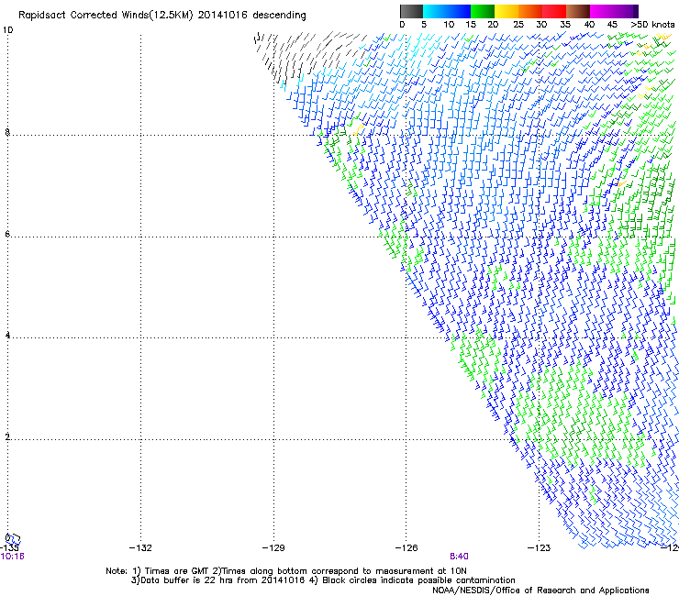Viewport: 679px width, 596px height.
Task: Click the longitude label '-135'
Action: click(9, 548)
